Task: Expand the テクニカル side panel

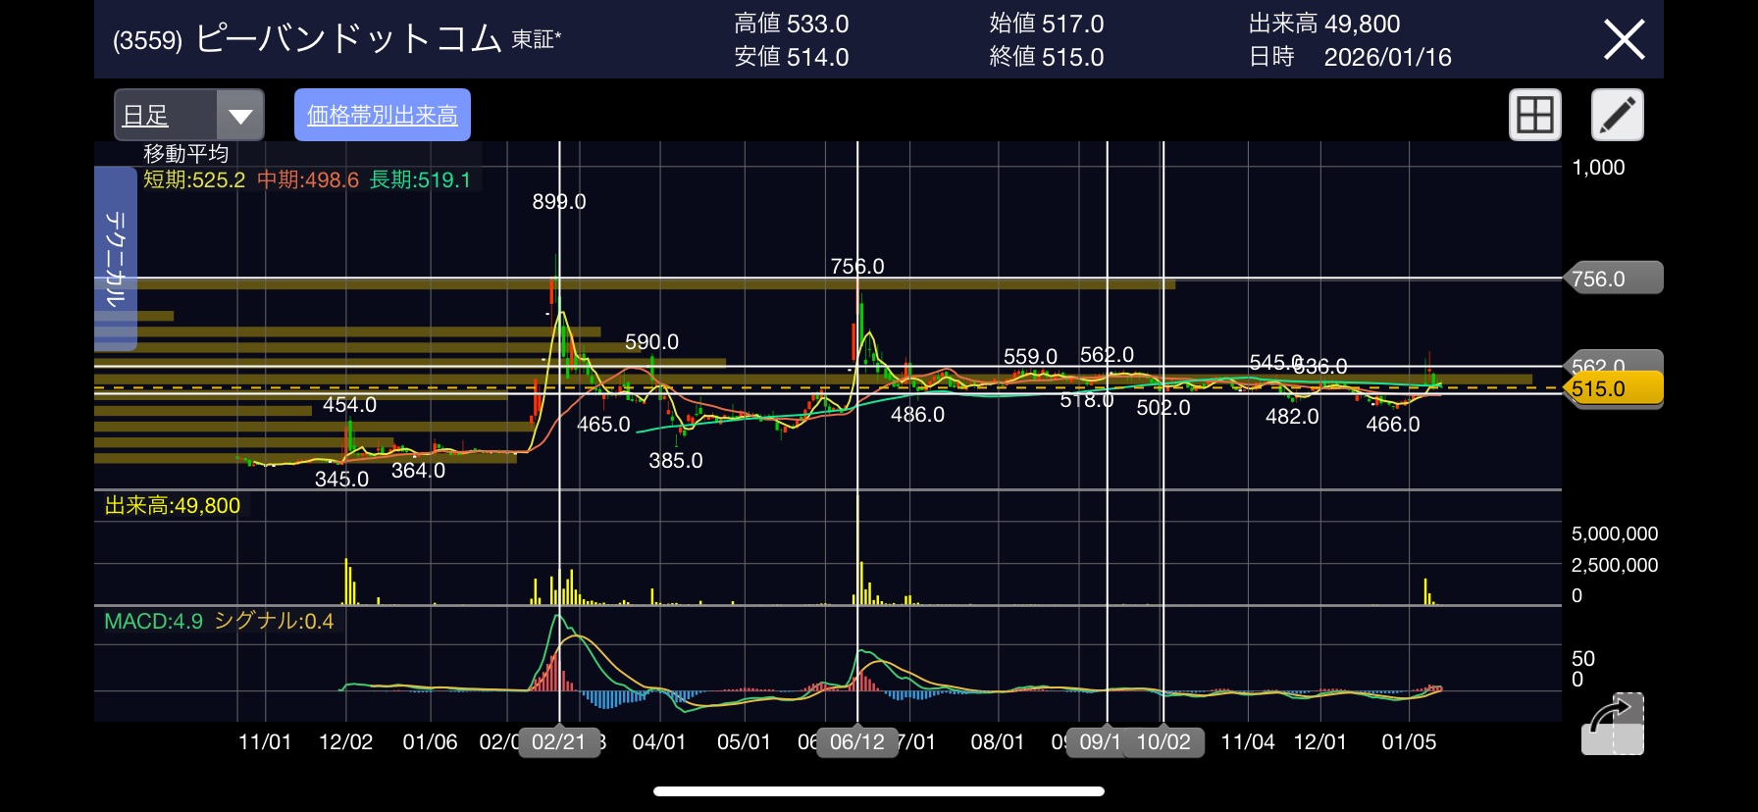Action: tap(115, 259)
